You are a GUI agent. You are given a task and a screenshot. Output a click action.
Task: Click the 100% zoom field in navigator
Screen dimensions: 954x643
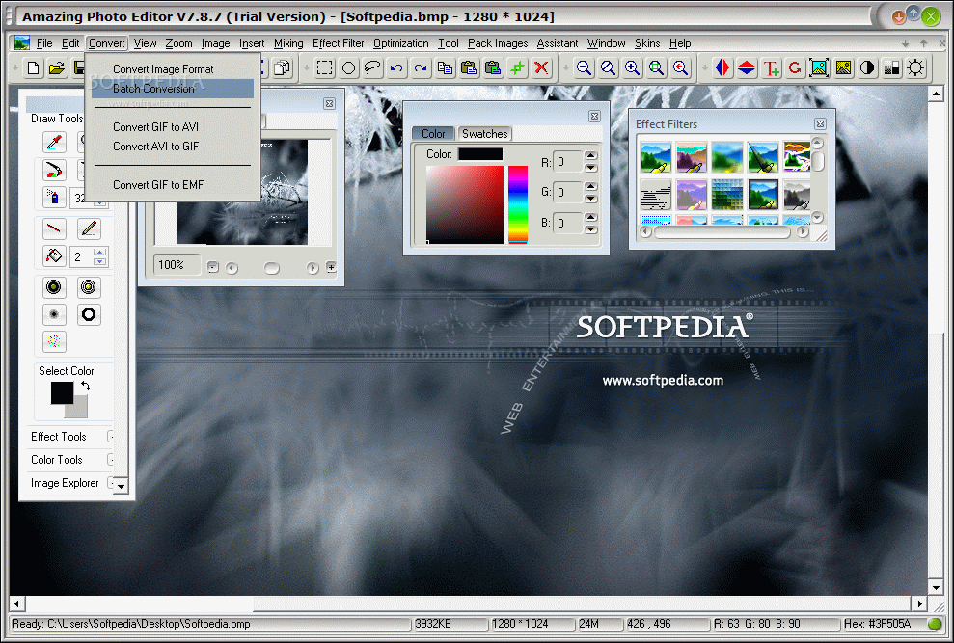coord(177,264)
